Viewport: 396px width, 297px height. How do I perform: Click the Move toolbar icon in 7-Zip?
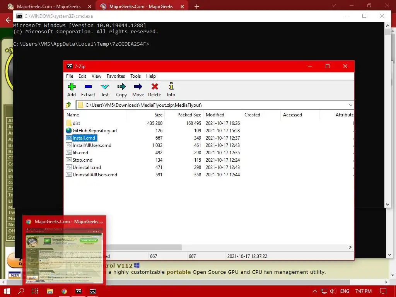(x=138, y=87)
